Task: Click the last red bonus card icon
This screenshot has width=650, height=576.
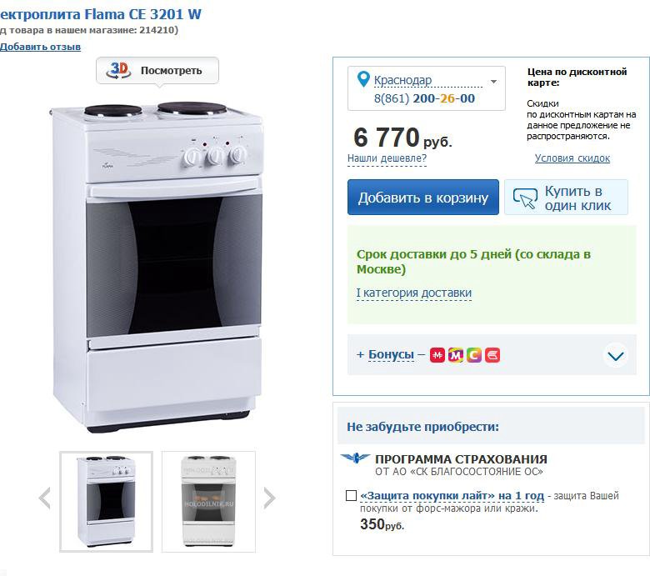Action: coord(492,355)
